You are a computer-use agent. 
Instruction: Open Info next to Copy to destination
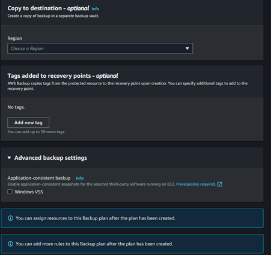[96, 9]
